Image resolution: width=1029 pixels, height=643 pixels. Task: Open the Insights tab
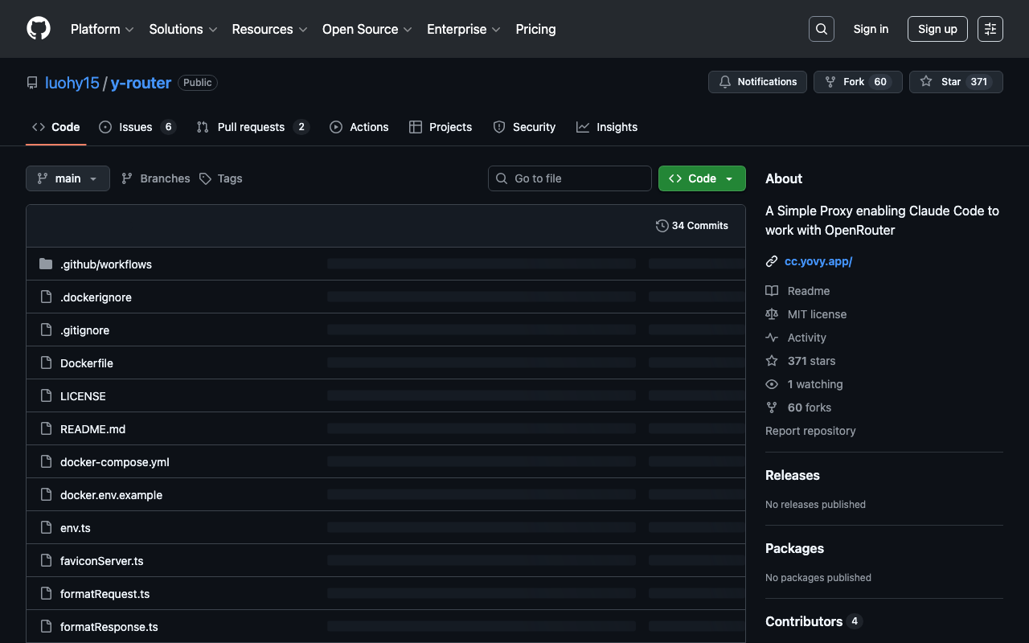607,127
